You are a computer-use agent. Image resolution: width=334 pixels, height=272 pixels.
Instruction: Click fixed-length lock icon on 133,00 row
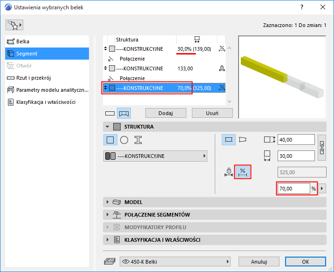click(222, 68)
